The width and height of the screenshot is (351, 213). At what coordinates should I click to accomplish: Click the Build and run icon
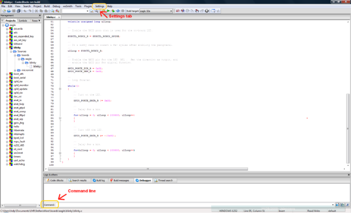(113, 11)
